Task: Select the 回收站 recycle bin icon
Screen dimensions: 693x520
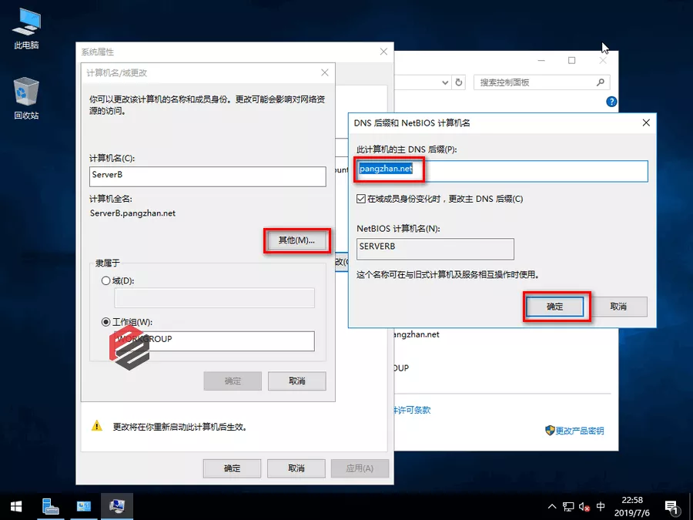Action: (x=26, y=97)
